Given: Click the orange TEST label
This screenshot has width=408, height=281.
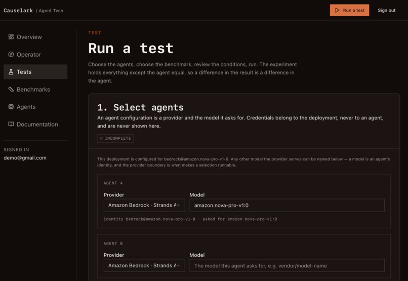Looking at the screenshot, I should tap(95, 33).
